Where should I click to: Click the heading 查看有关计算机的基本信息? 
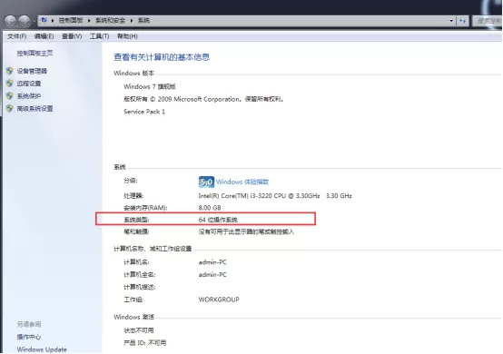[162, 57]
